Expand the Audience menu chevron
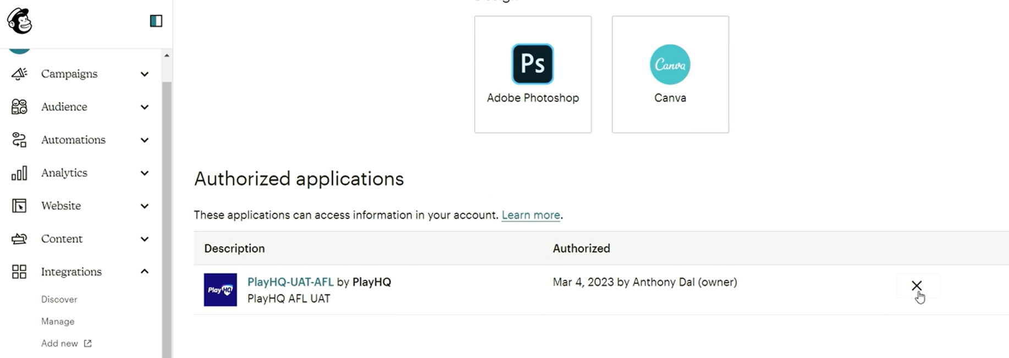This screenshot has height=358, width=1009. pos(145,107)
